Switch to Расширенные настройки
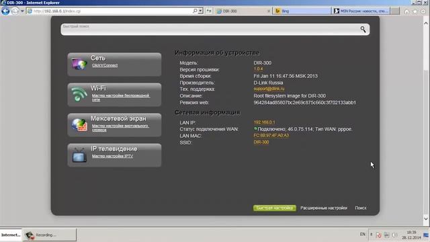This screenshot has width=430, height=242. pyautogui.click(x=324, y=208)
